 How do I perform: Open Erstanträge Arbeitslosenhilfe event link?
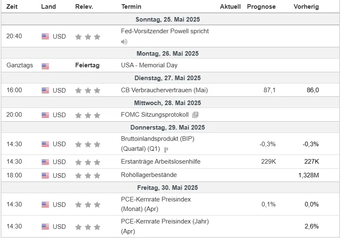point(161,162)
